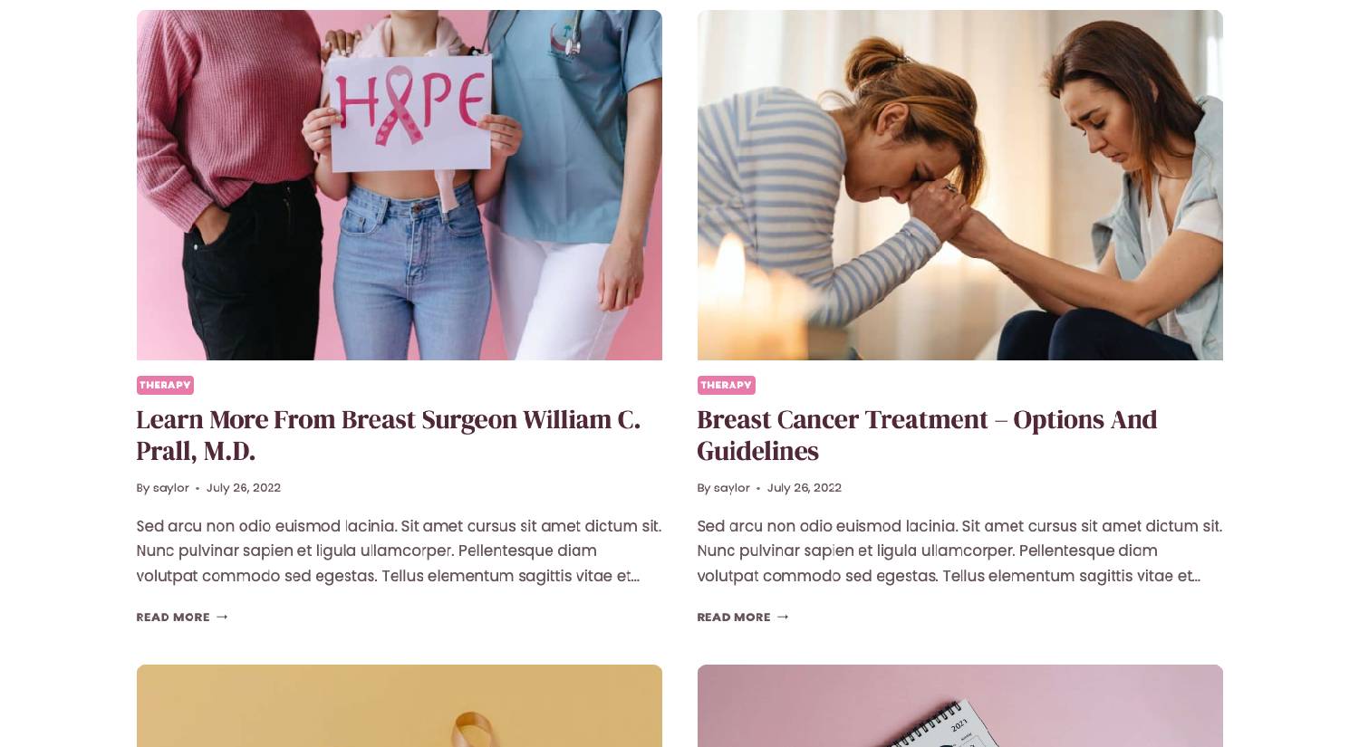Click the excerpt text of the second post
Viewport: 1359px width, 747px height.
tap(959, 551)
